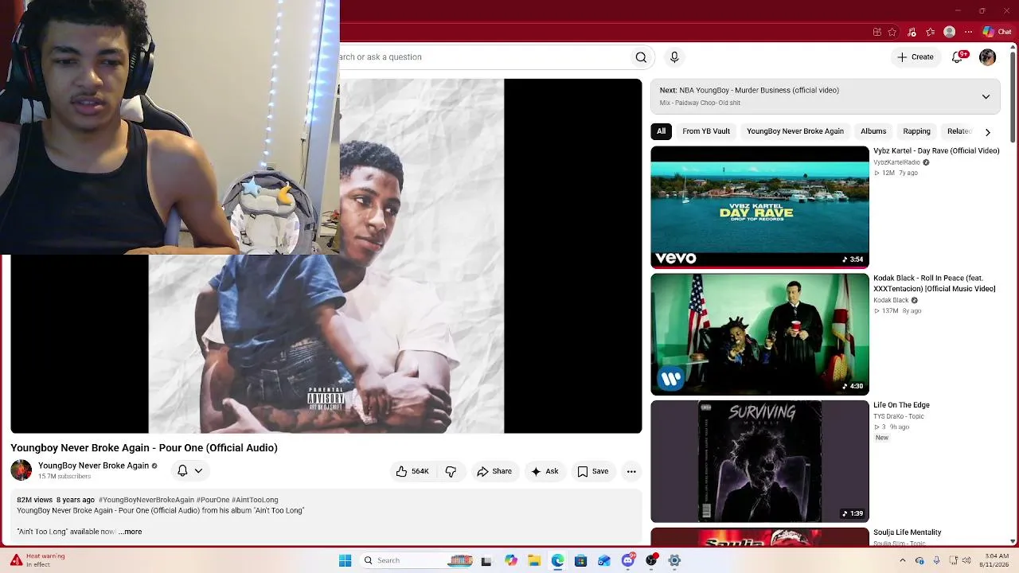Open Kodak Black Roll In Peace thumbnail
The width and height of the screenshot is (1019, 573).
point(759,334)
